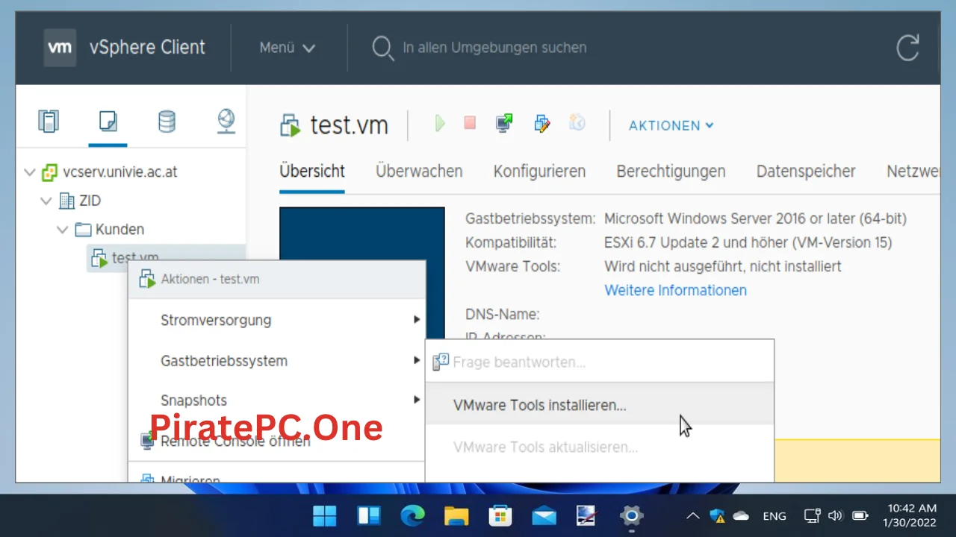956x537 pixels.
Task: Click the search field In allen Umgebungen suchen
Action: (494, 48)
